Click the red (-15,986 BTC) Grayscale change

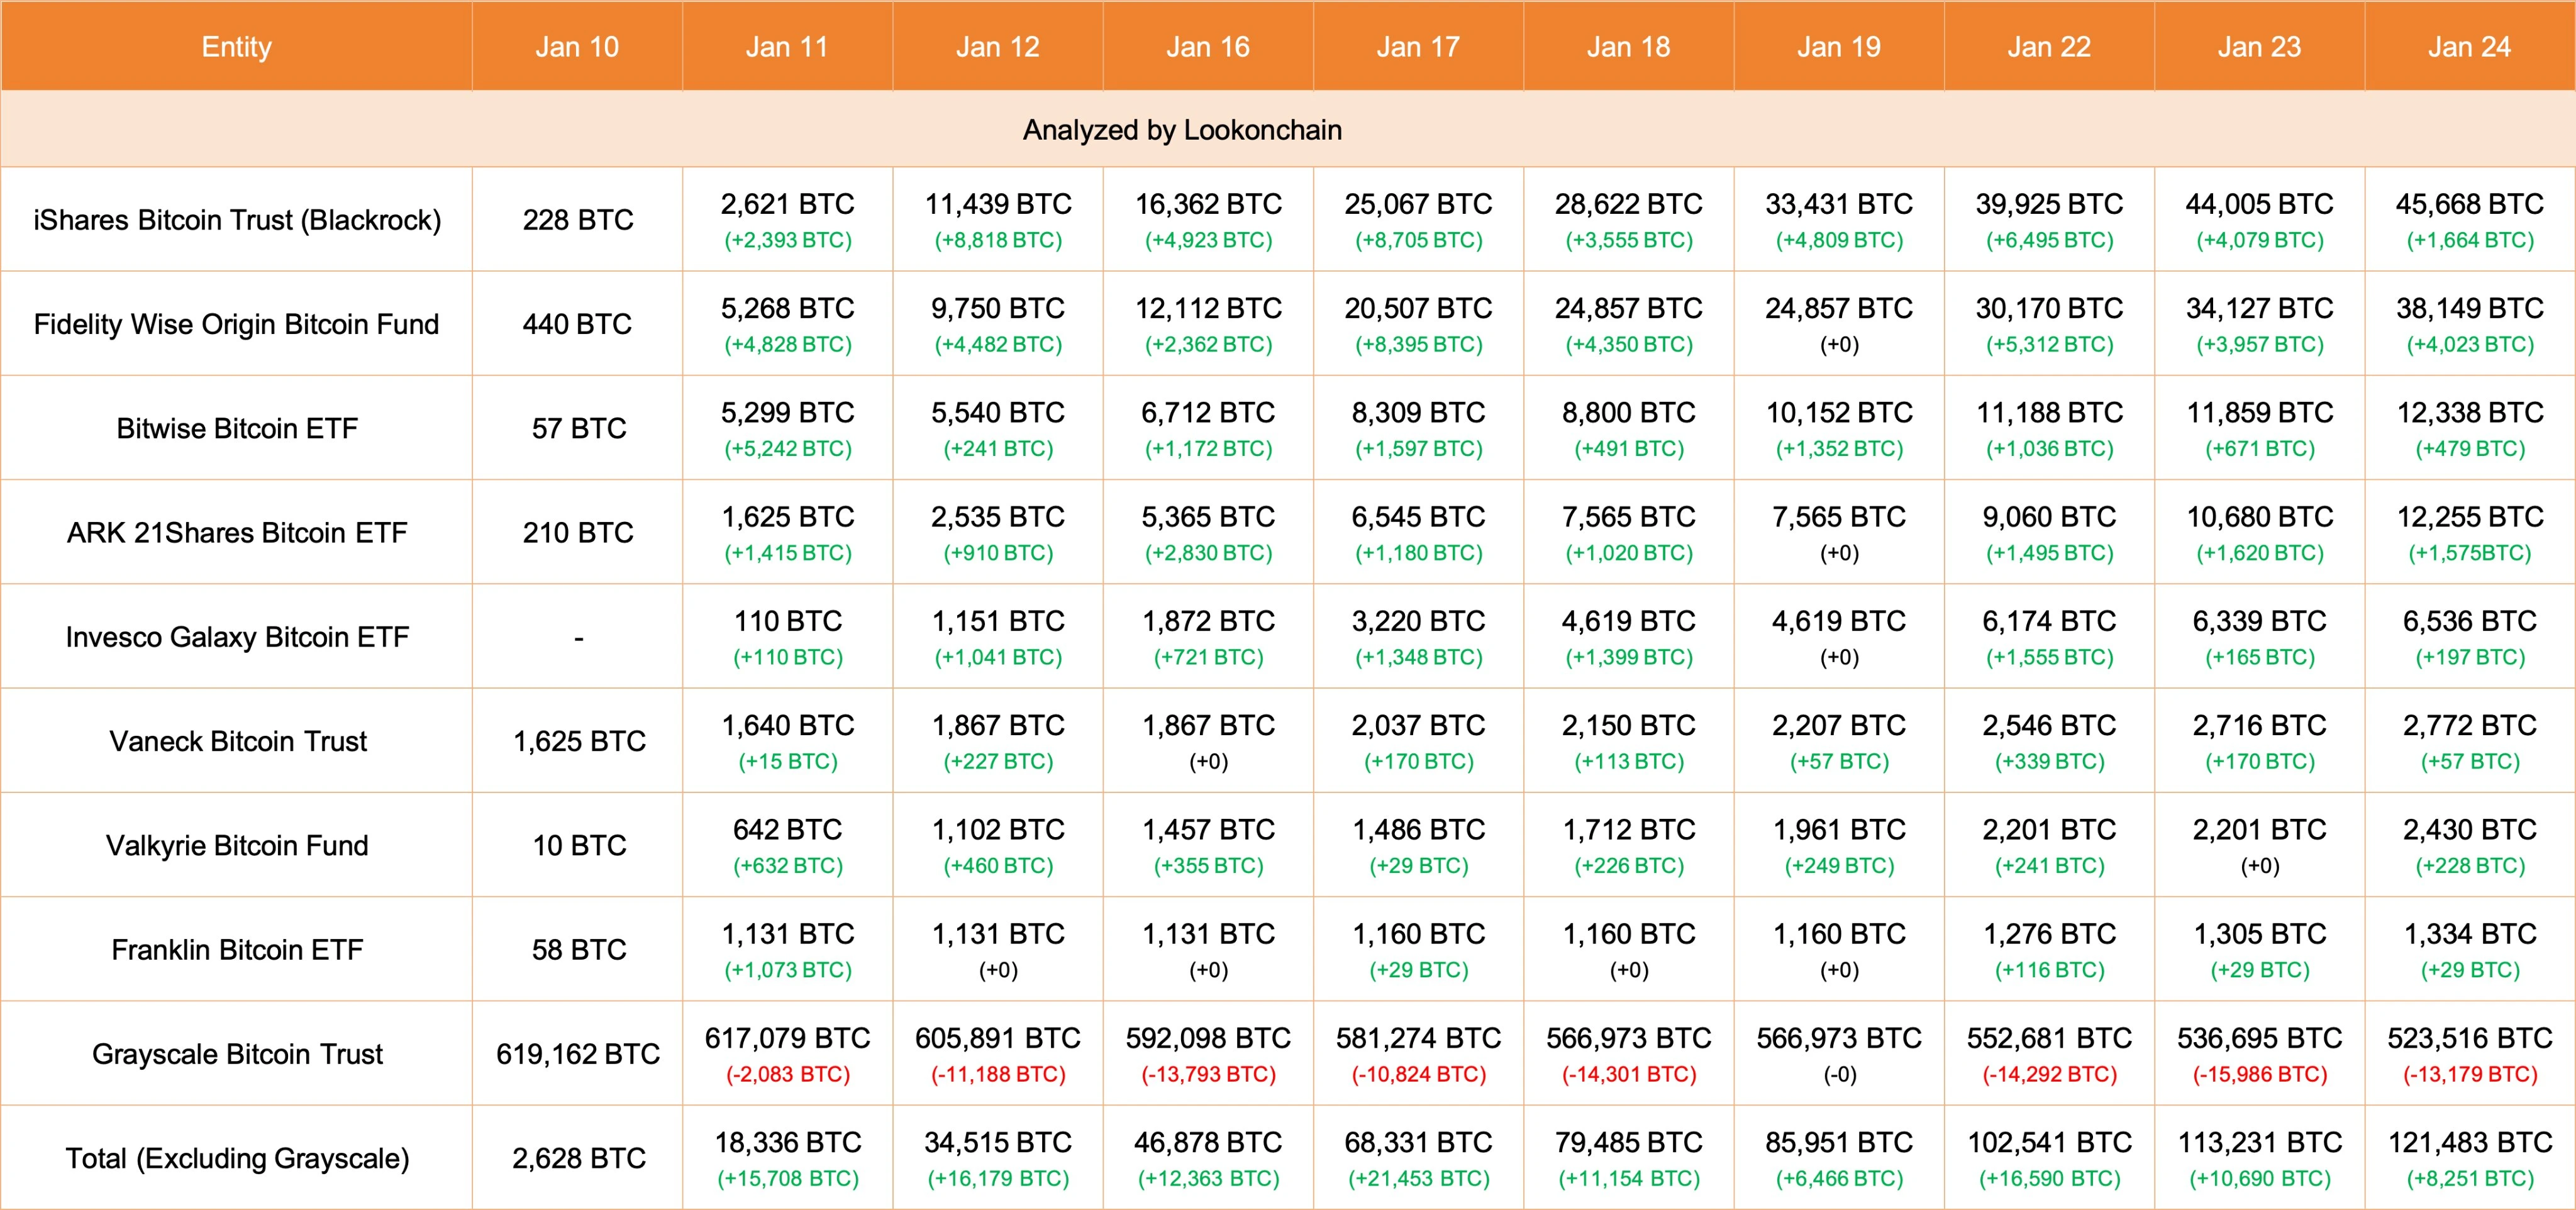2259,1074
